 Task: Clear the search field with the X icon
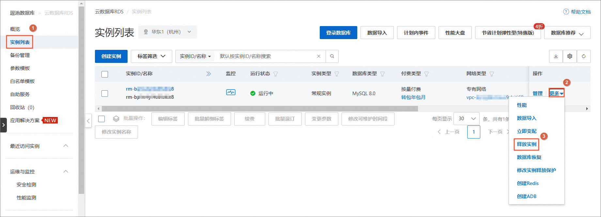click(x=319, y=56)
